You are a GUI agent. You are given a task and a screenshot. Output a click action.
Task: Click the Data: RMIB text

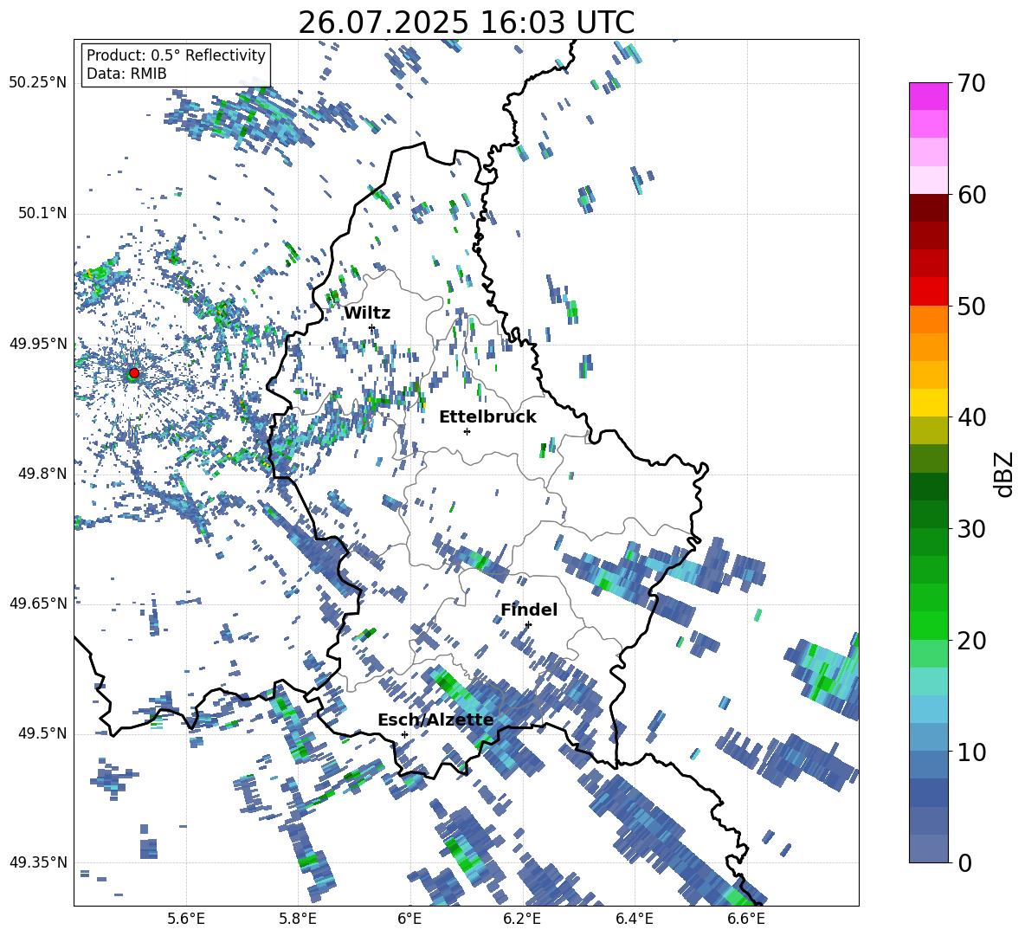point(126,74)
